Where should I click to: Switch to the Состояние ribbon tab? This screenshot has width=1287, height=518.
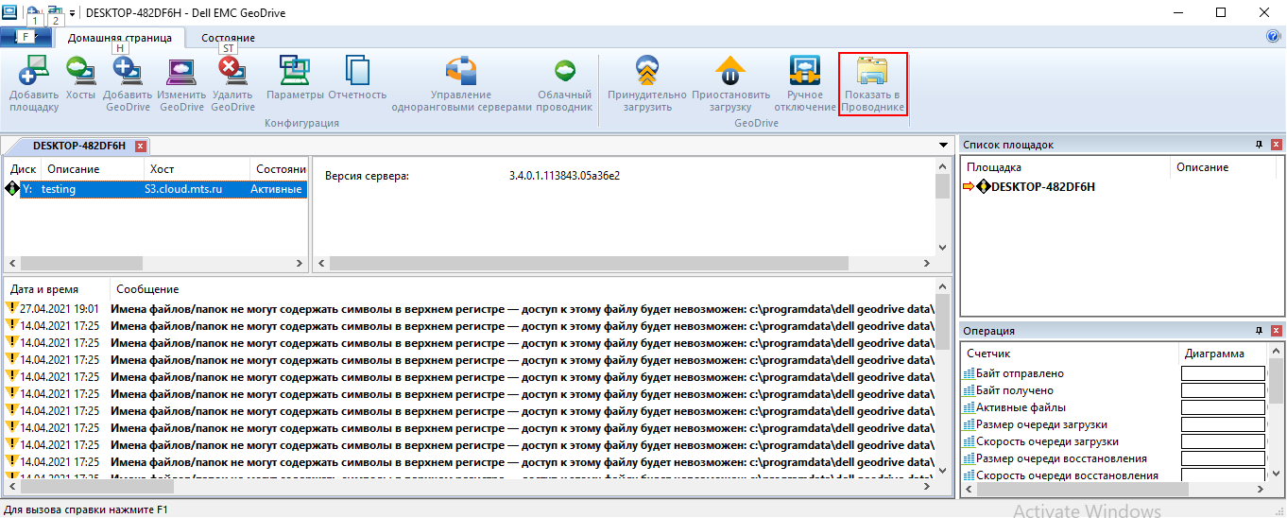228,38
